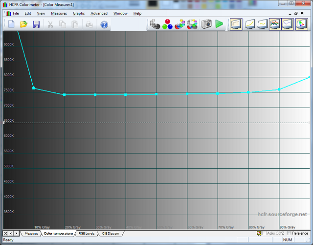Switch to the RGB Levels tab

[x=87, y=233]
